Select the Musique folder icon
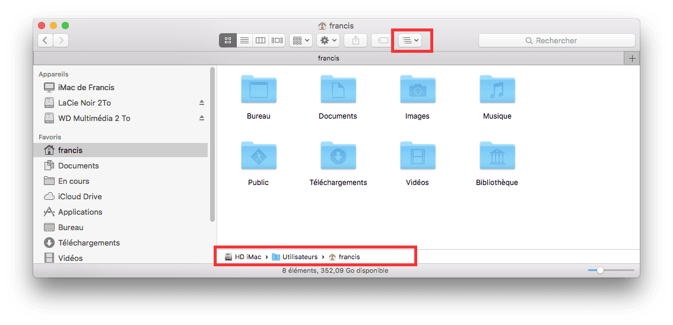The width and height of the screenshot is (673, 325). pos(497,89)
